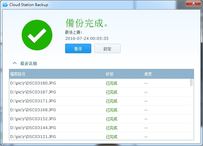This screenshot has height=146, width=203.
Task: Click the 備份完成。 status heading
Action: click(86, 23)
